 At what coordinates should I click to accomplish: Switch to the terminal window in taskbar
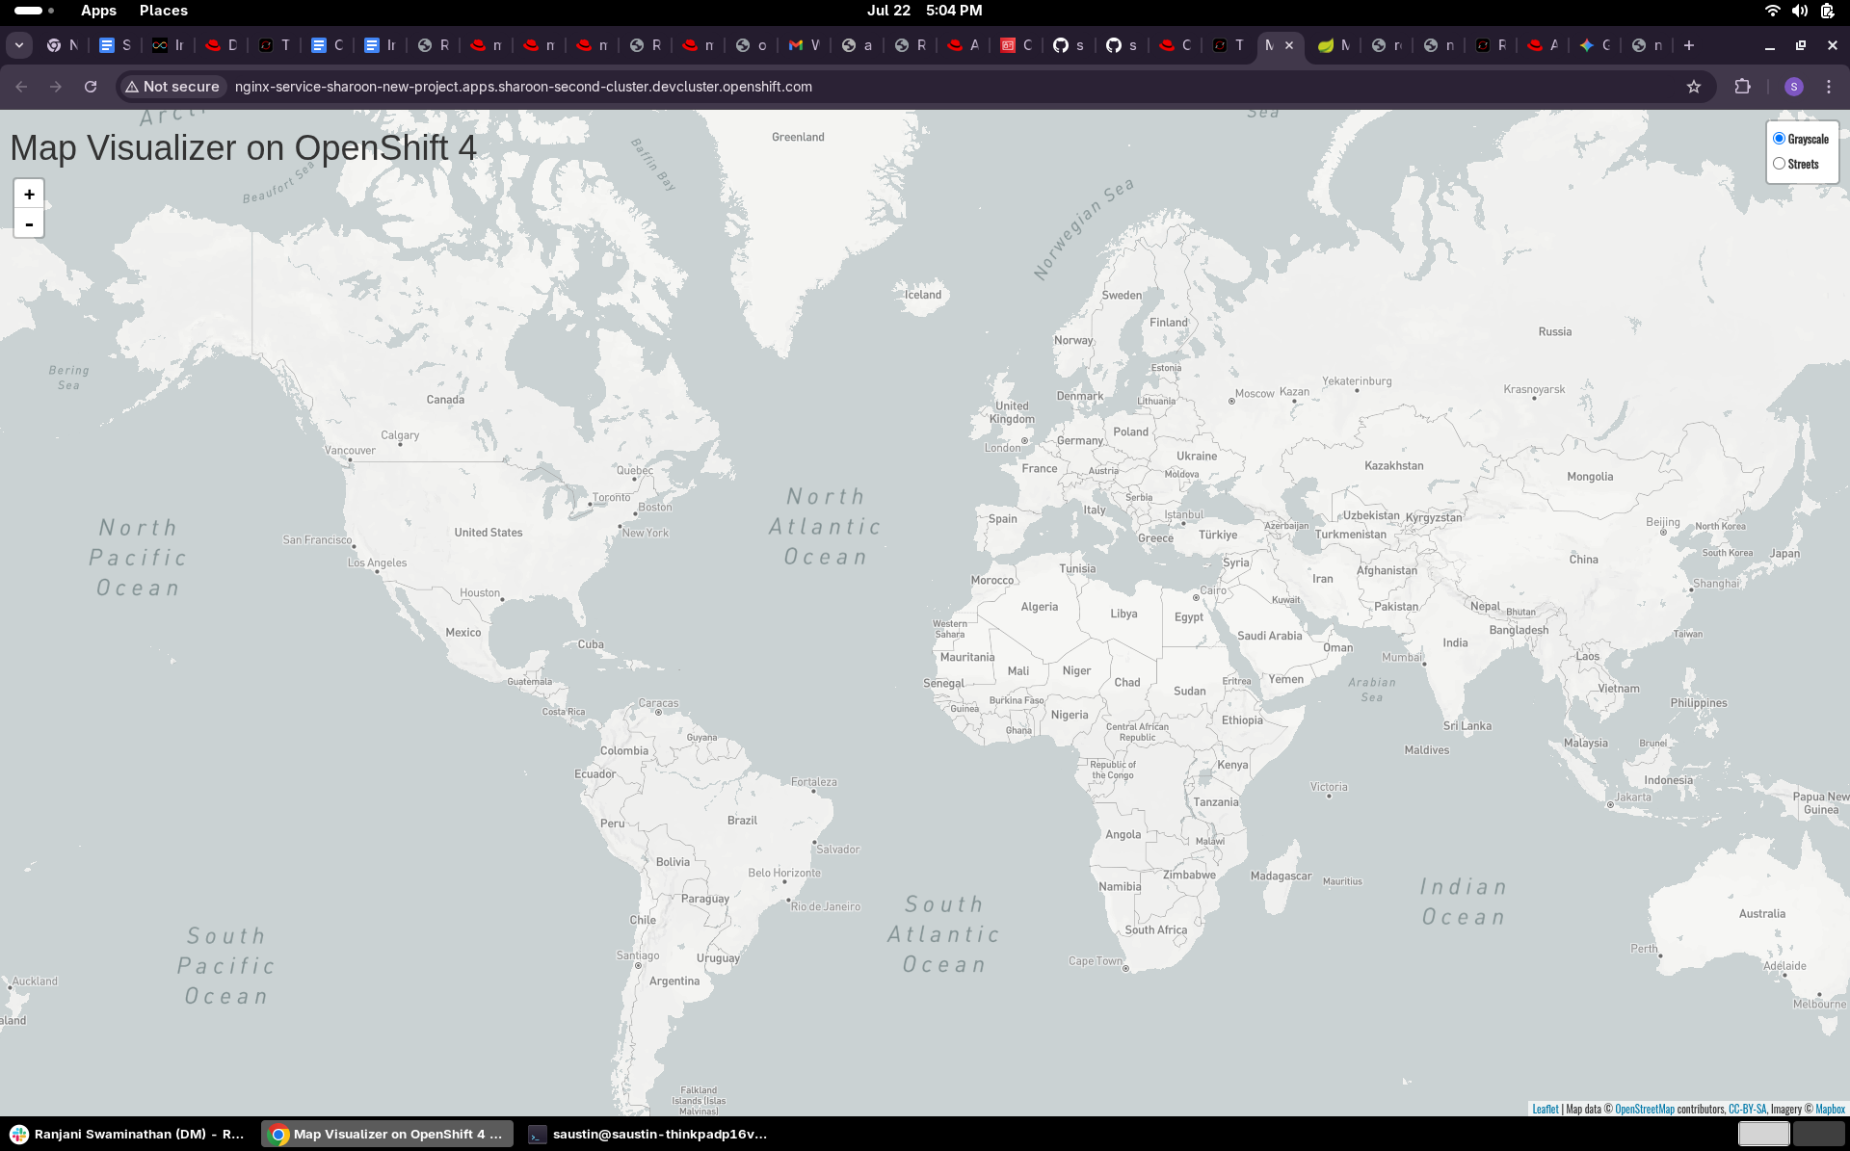[648, 1134]
